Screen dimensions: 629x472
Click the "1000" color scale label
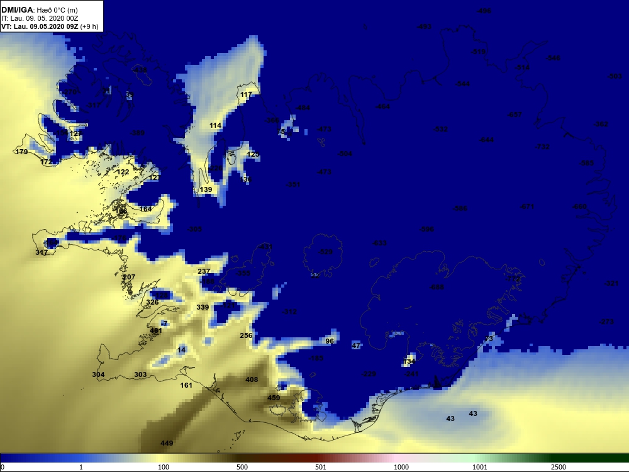pos(401,467)
